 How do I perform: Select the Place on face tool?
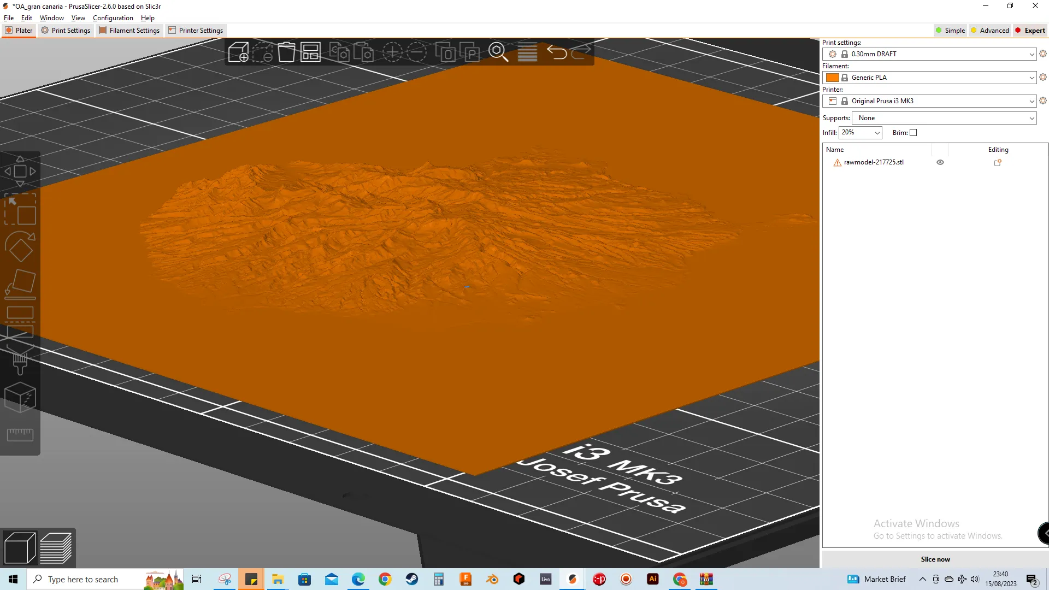pyautogui.click(x=20, y=284)
